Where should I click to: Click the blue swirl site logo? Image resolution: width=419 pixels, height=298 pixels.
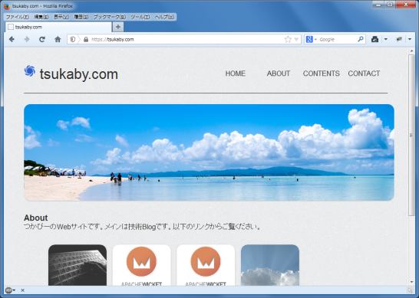click(30, 70)
